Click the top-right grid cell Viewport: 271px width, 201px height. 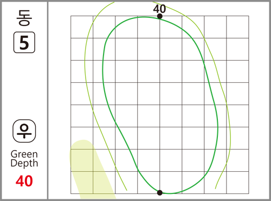pyautogui.click(x=237, y=27)
